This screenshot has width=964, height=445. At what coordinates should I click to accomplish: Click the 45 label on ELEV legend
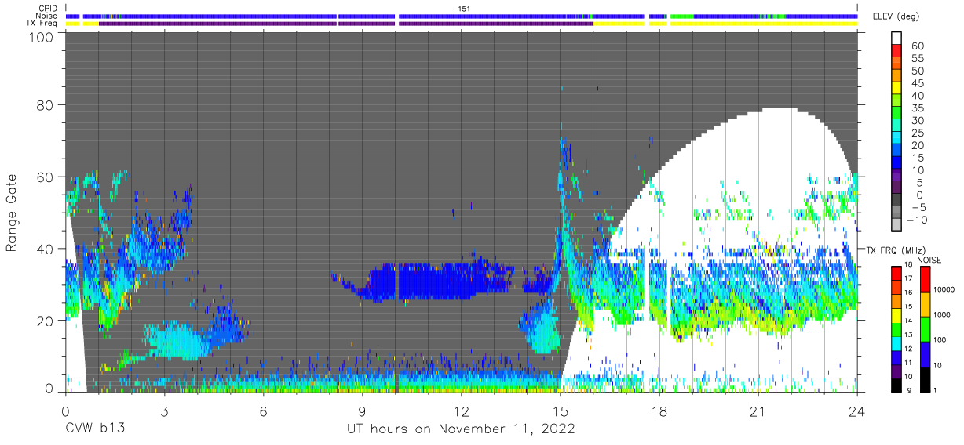(x=917, y=83)
